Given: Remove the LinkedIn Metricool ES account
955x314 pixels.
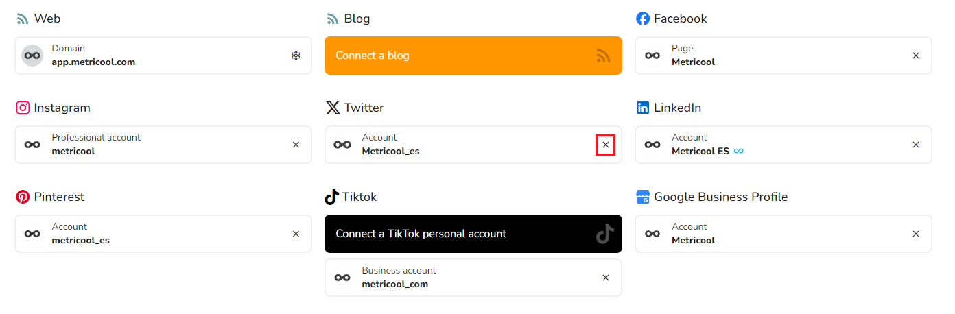Looking at the screenshot, I should 916,145.
